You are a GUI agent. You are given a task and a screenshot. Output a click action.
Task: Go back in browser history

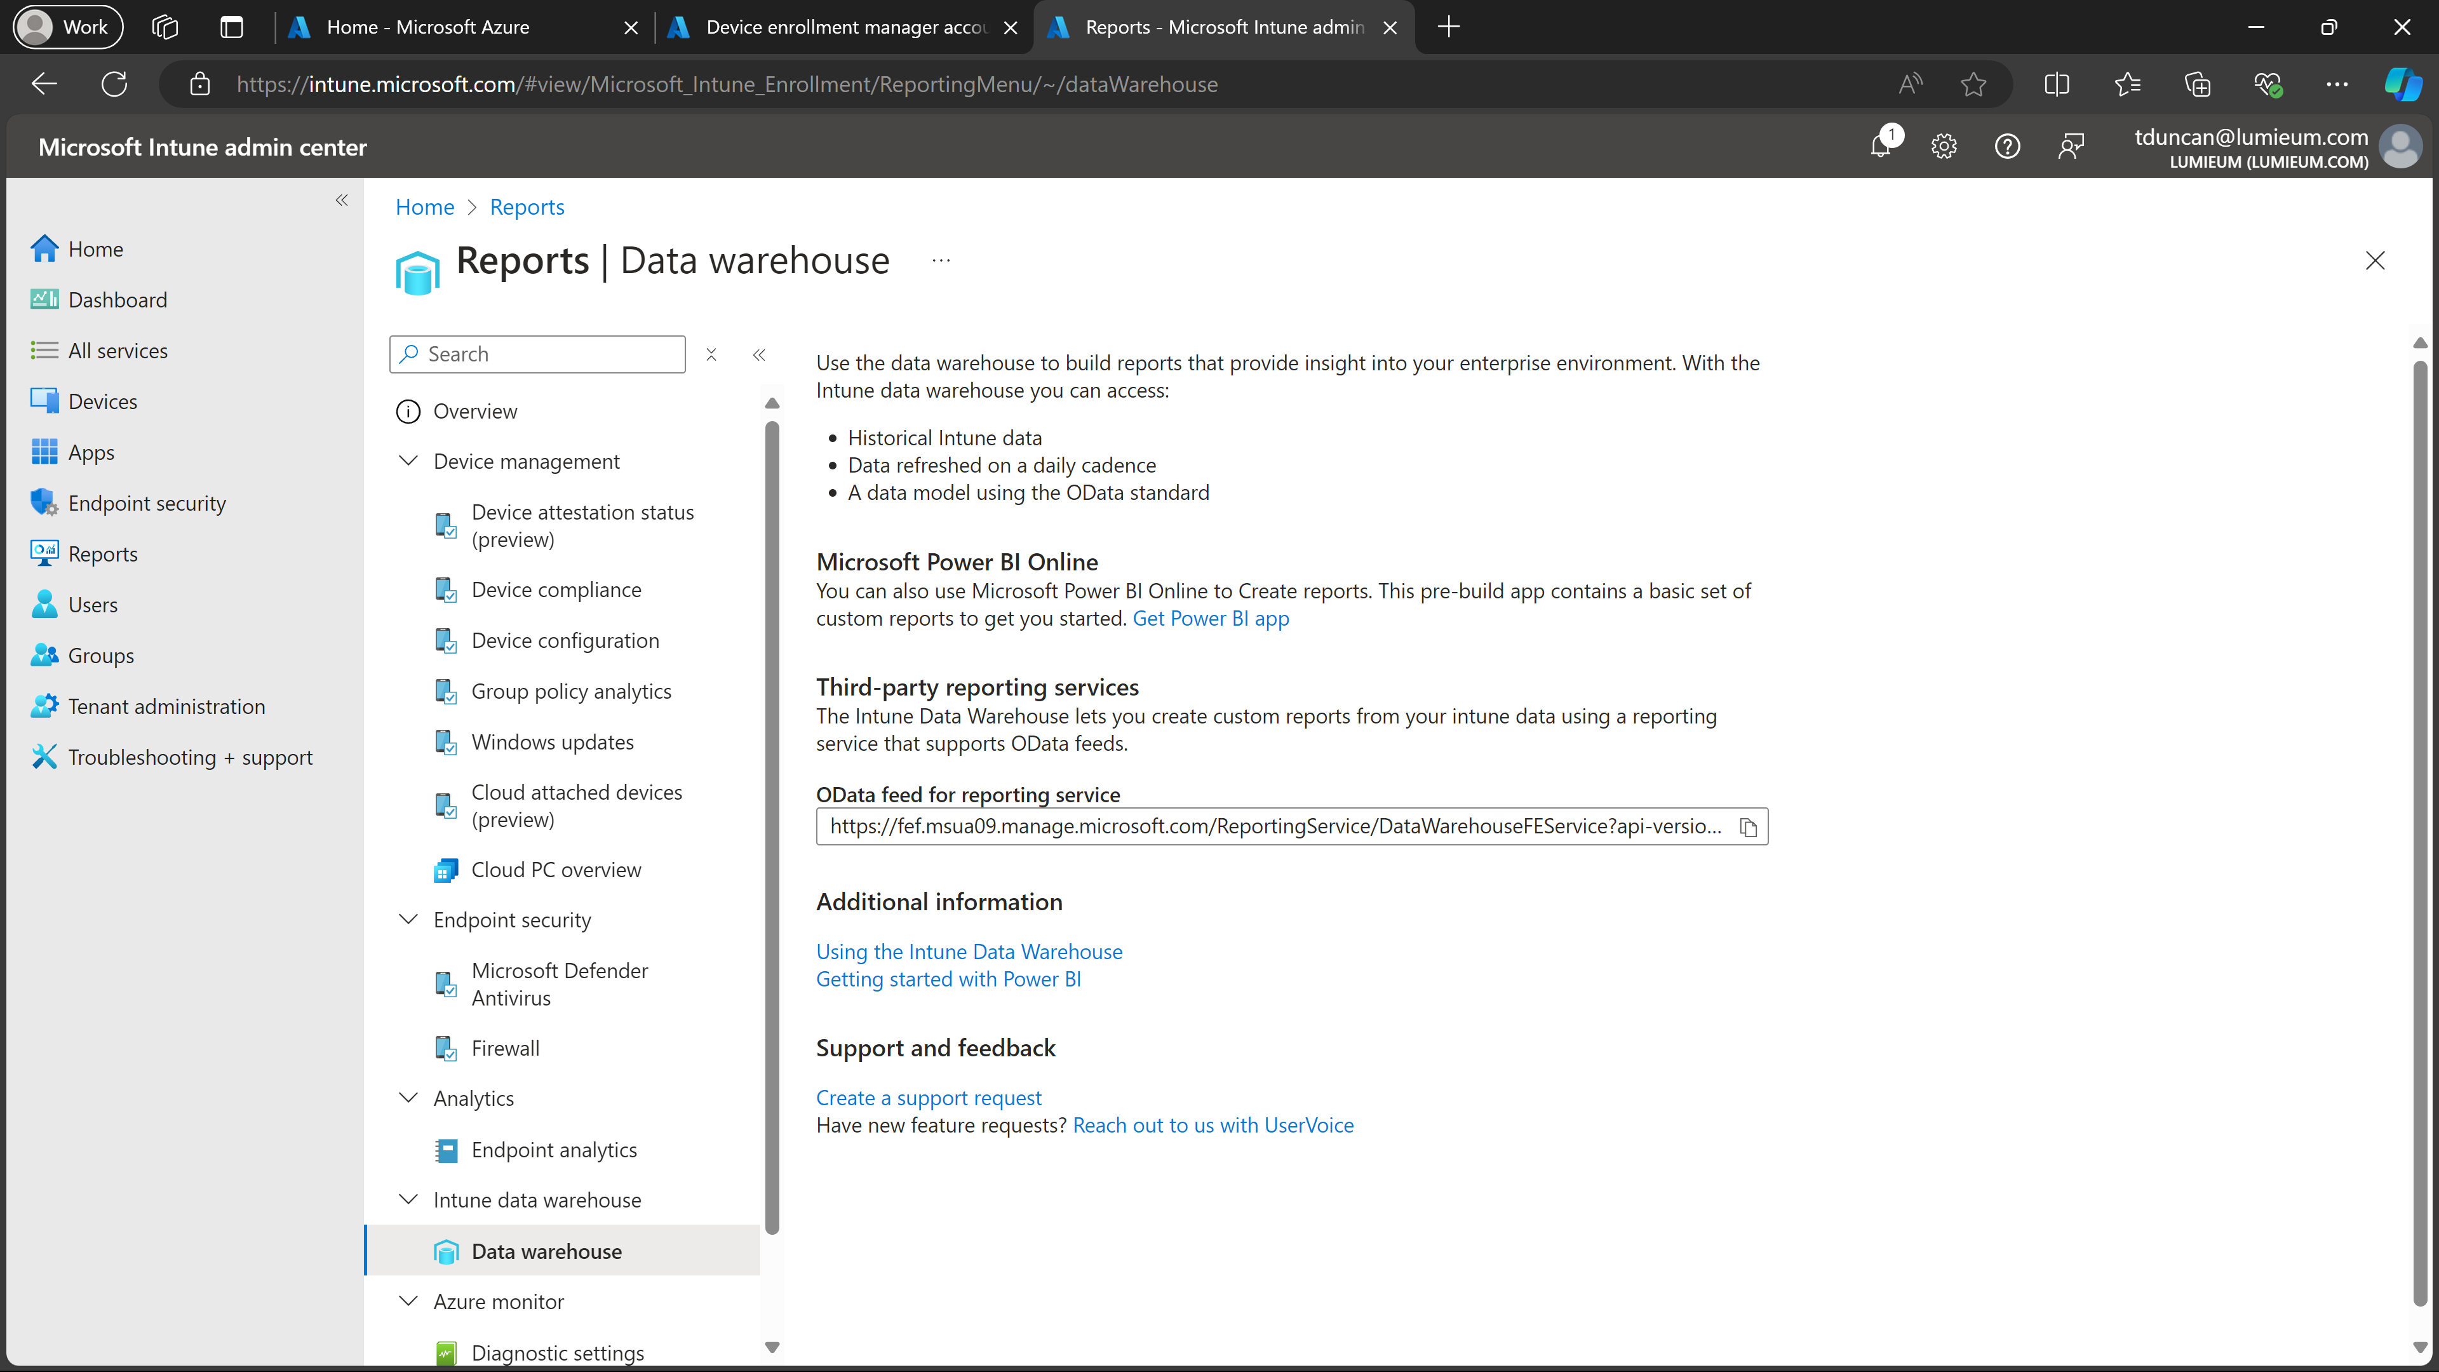coord(44,84)
